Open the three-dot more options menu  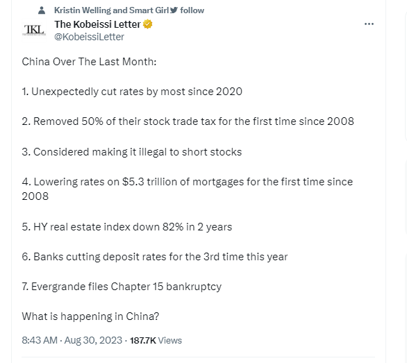[369, 24]
